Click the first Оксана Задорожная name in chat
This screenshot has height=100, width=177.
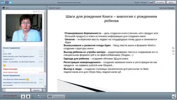(x=11, y=48)
